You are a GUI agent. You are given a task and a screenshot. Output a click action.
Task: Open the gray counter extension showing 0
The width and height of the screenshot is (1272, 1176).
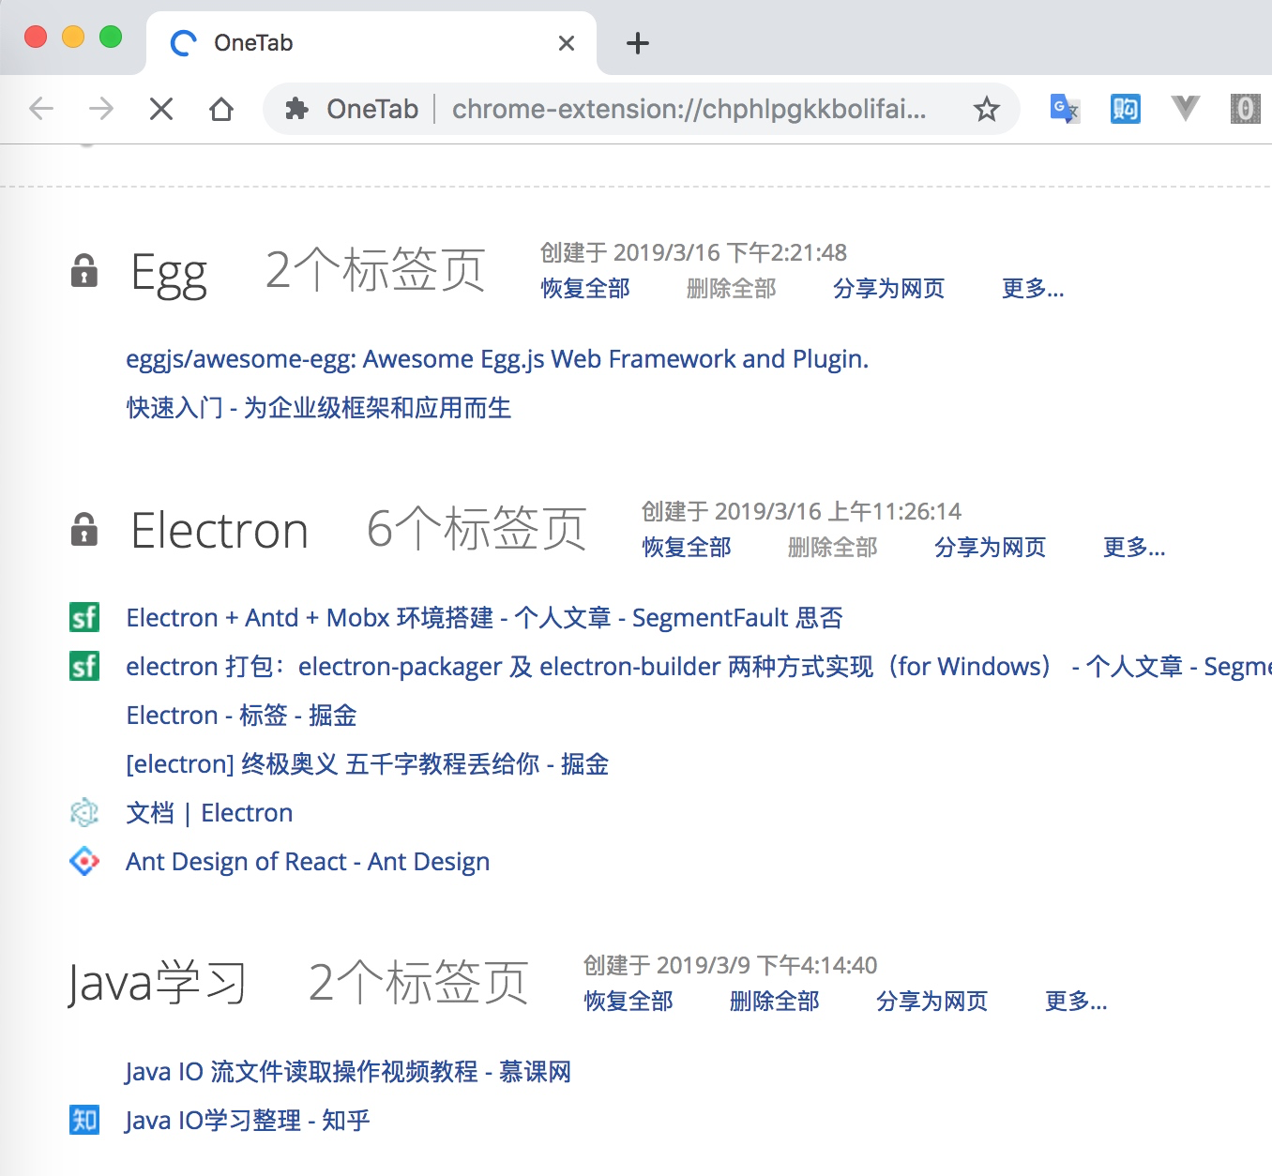click(1246, 110)
